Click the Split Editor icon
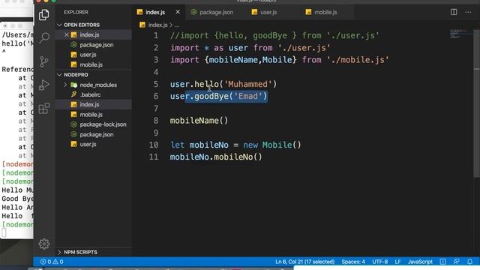 click(454, 12)
